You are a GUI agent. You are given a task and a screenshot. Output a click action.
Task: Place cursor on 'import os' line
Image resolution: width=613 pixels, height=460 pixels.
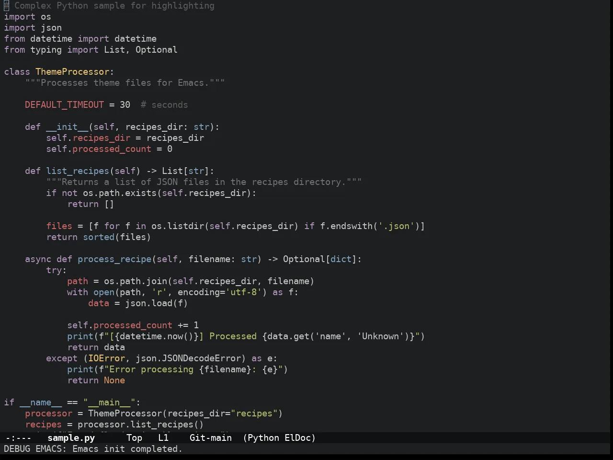27,17
